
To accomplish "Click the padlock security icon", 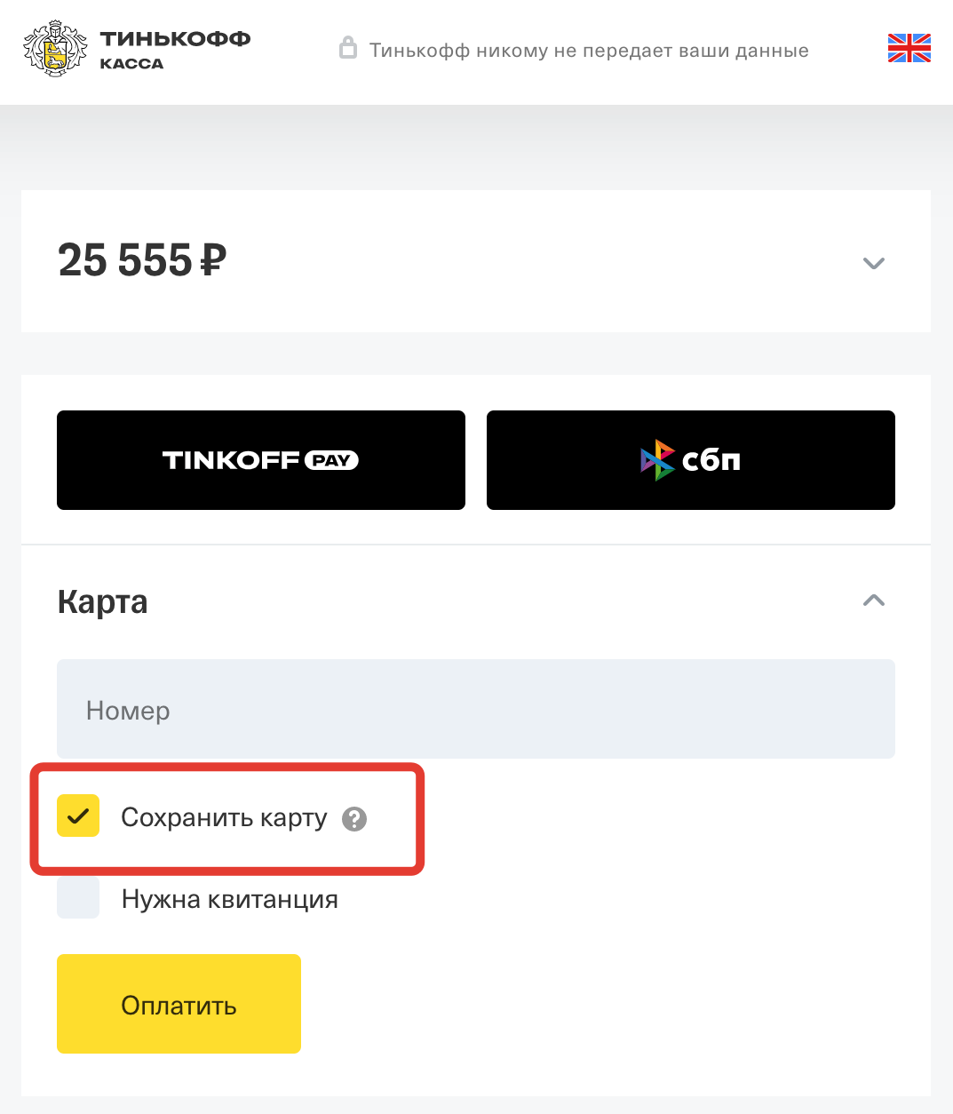I will (348, 47).
